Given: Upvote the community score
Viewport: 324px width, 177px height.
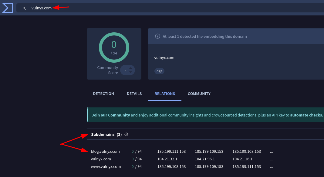Looking at the screenshot, I should pos(131,67).
